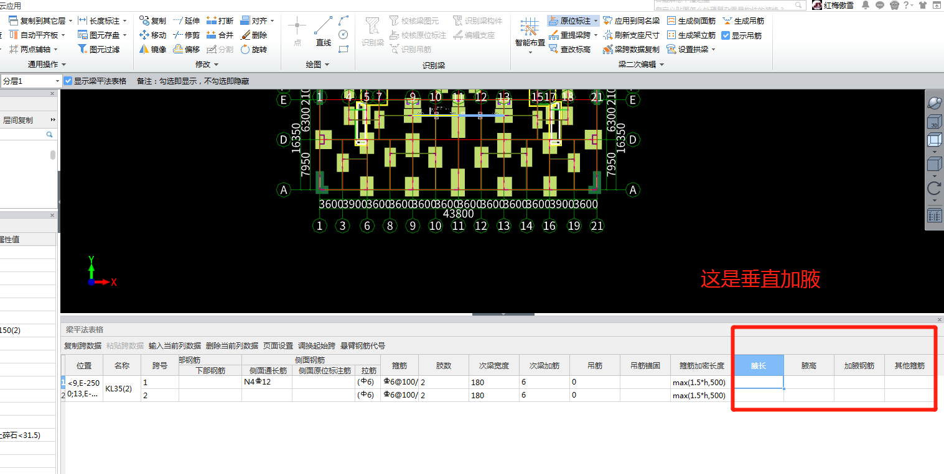Select the 腋长 column header
The width and height of the screenshot is (944, 474).
click(758, 365)
